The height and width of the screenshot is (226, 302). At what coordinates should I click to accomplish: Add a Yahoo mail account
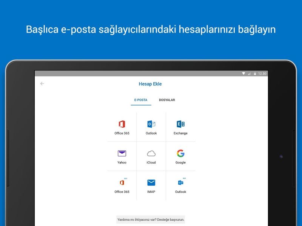point(122,153)
